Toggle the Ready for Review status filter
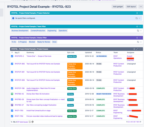This screenshot has height=127, width=144. click(44, 42)
